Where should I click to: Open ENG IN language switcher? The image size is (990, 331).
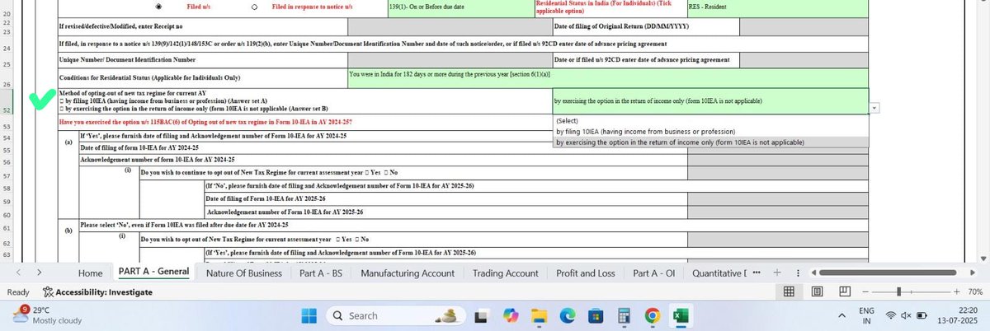[867, 316]
